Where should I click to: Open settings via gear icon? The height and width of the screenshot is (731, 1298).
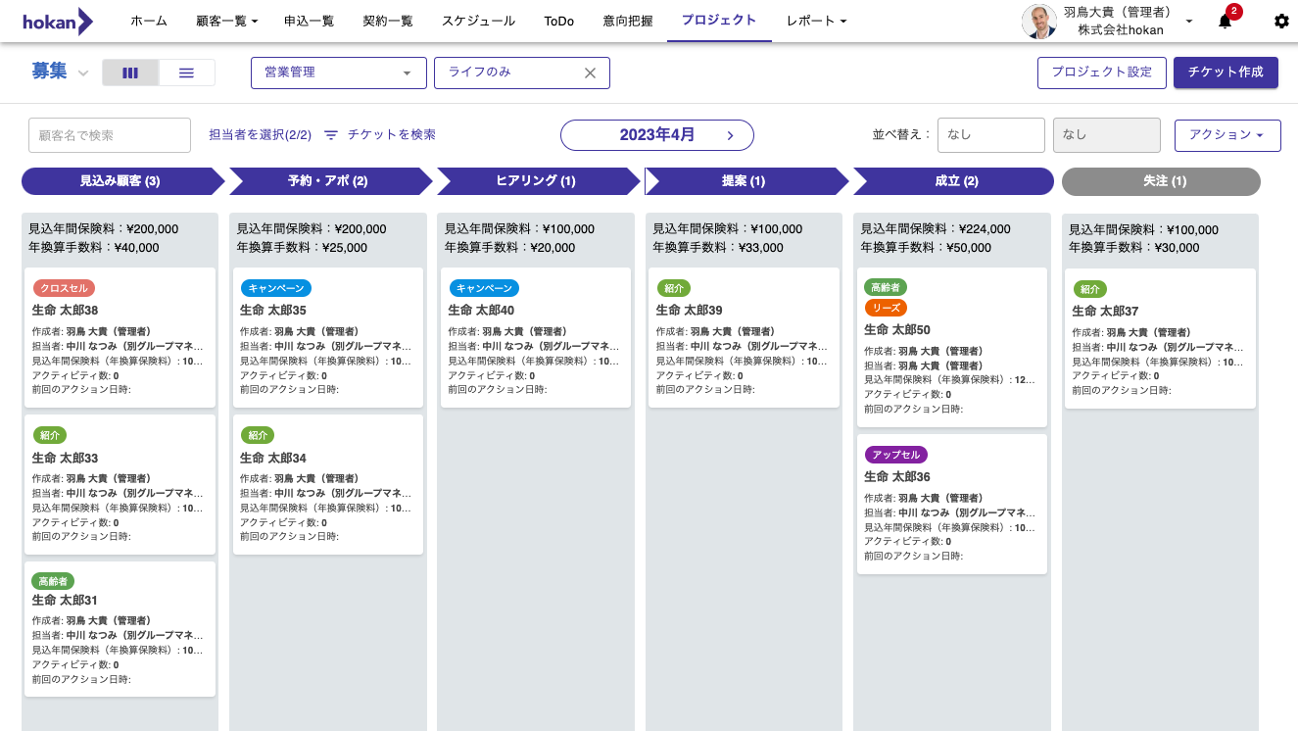pos(1281,22)
